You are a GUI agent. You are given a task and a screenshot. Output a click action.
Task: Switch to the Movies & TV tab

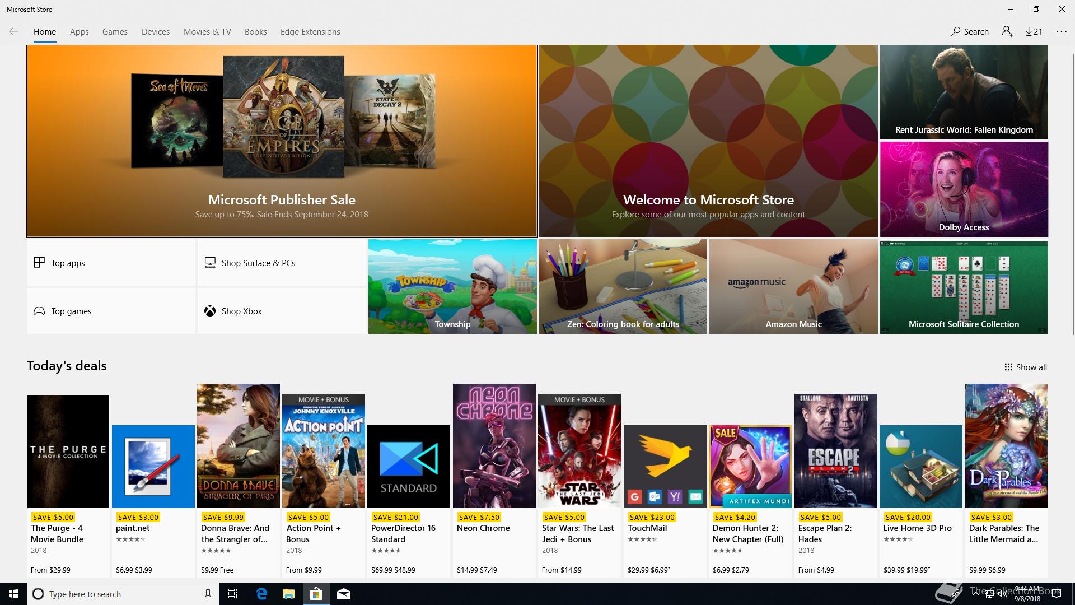pyautogui.click(x=207, y=32)
